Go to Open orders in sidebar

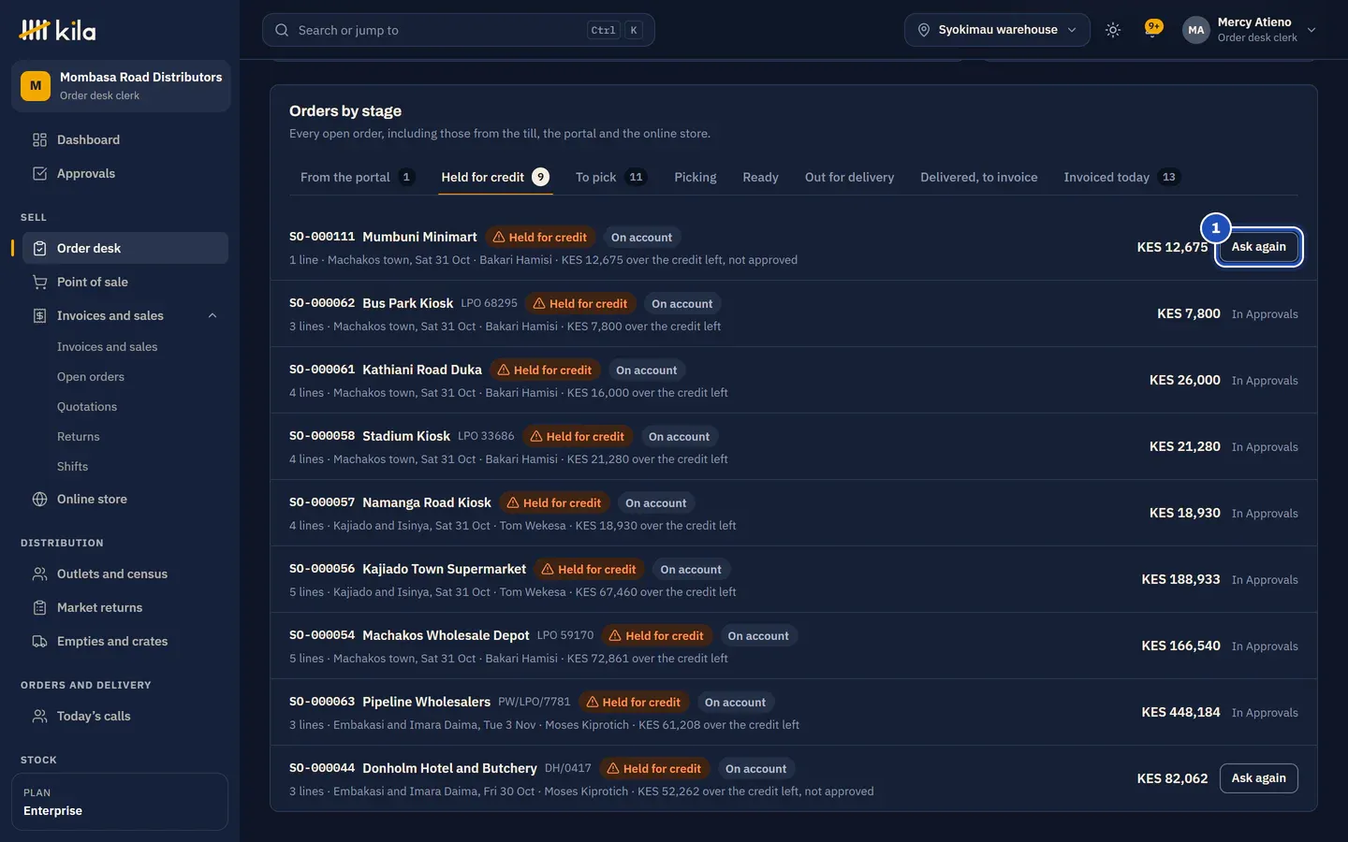point(91,377)
